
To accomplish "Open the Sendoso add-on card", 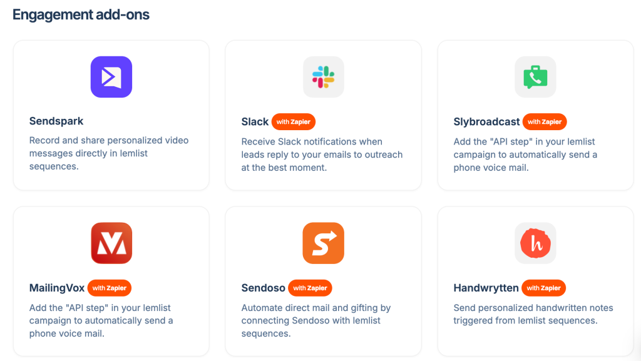I will [323, 281].
